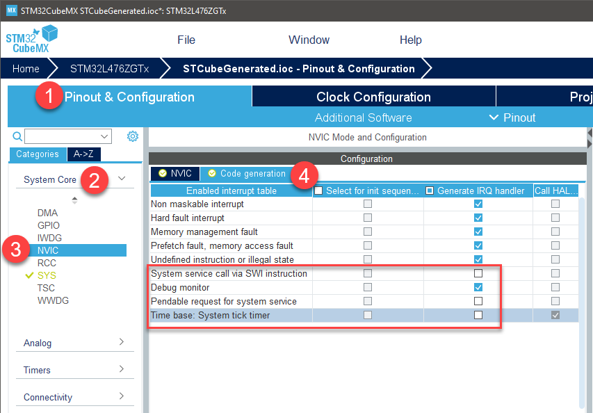
Task: Uncheck Generate IRQ handler for Hard fault interrupt
Action: point(478,218)
